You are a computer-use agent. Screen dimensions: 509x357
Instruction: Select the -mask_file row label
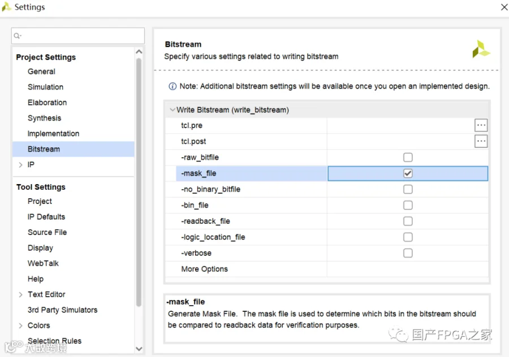pyautogui.click(x=199, y=173)
